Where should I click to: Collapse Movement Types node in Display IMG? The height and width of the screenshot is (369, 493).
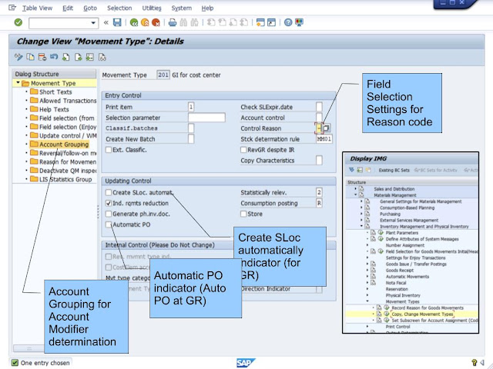[x=367, y=301]
